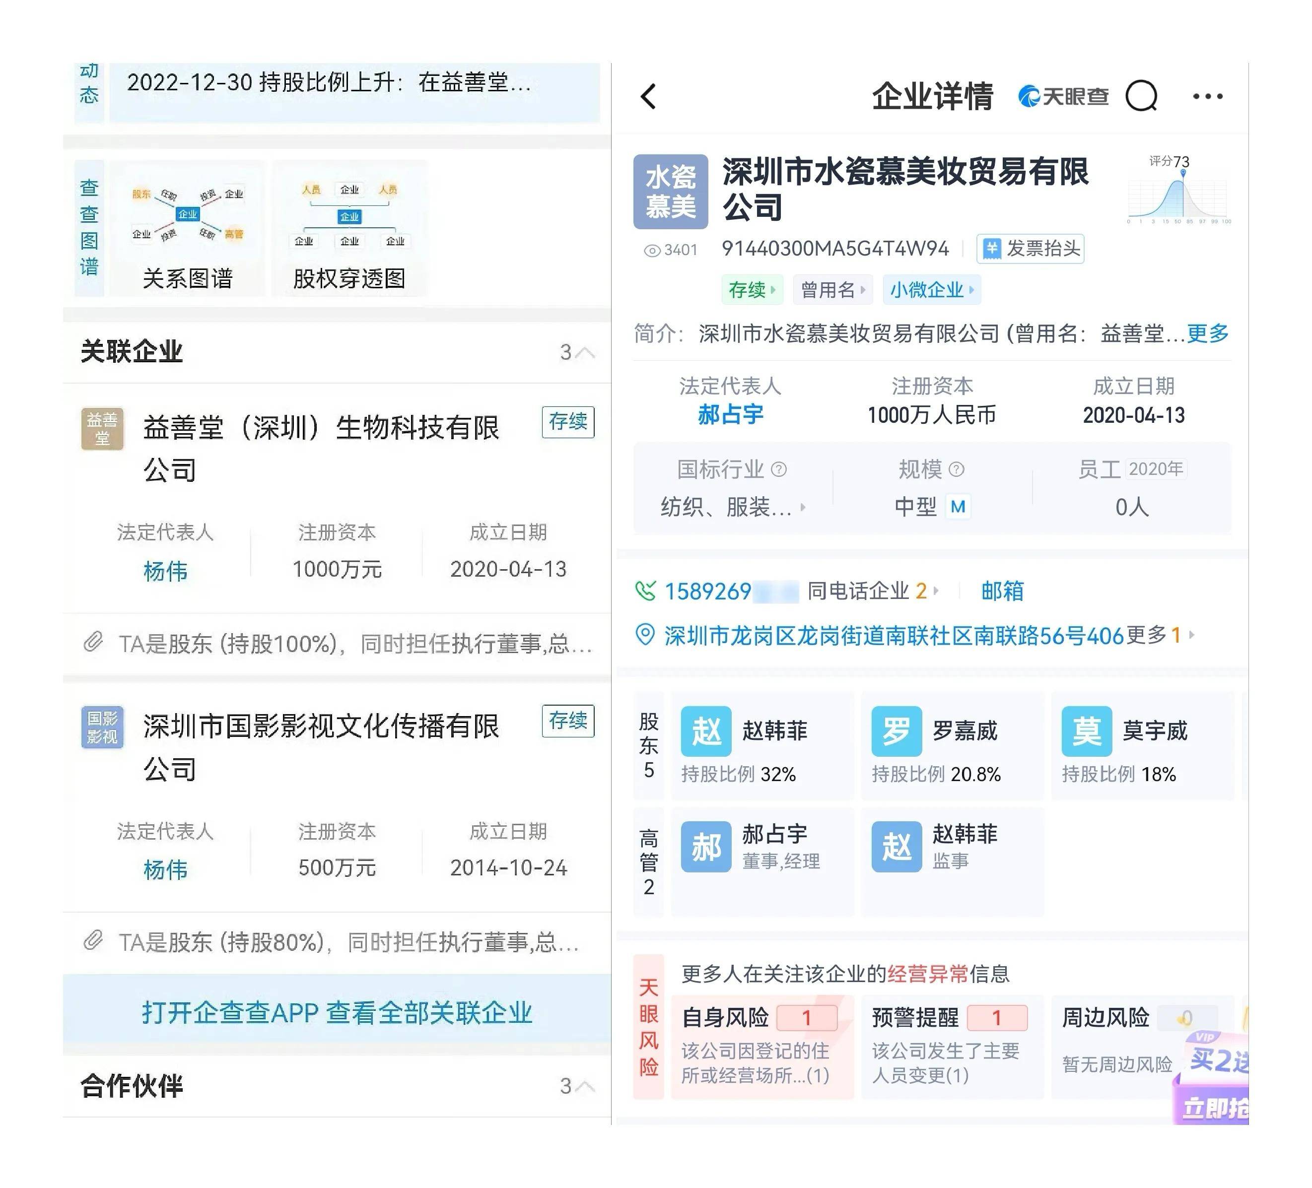Tap the 查查图谱 side label

coord(89,228)
